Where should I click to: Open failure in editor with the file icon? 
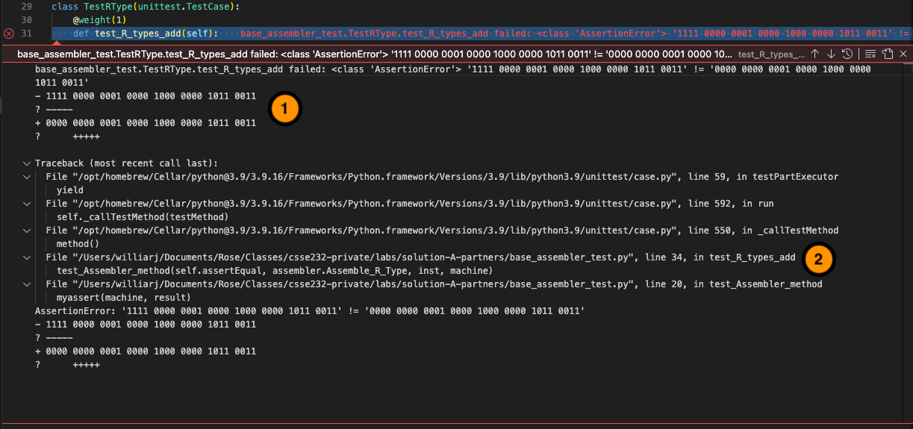[x=887, y=54]
